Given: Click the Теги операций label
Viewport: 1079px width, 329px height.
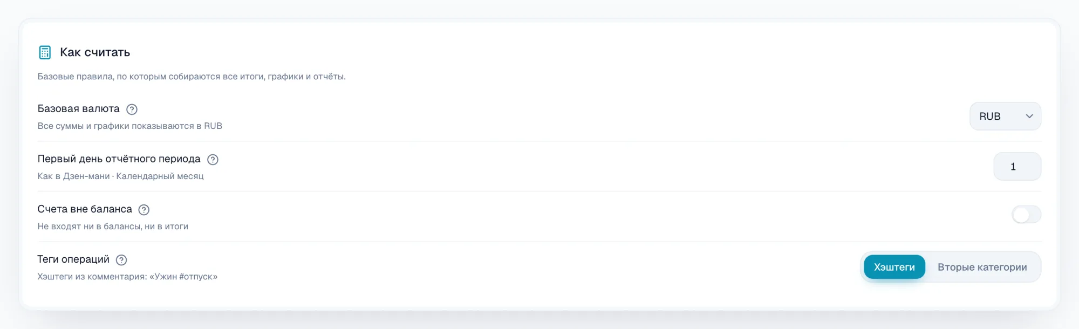Looking at the screenshot, I should 73,259.
